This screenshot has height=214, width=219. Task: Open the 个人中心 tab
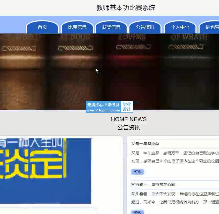[x=180, y=27]
